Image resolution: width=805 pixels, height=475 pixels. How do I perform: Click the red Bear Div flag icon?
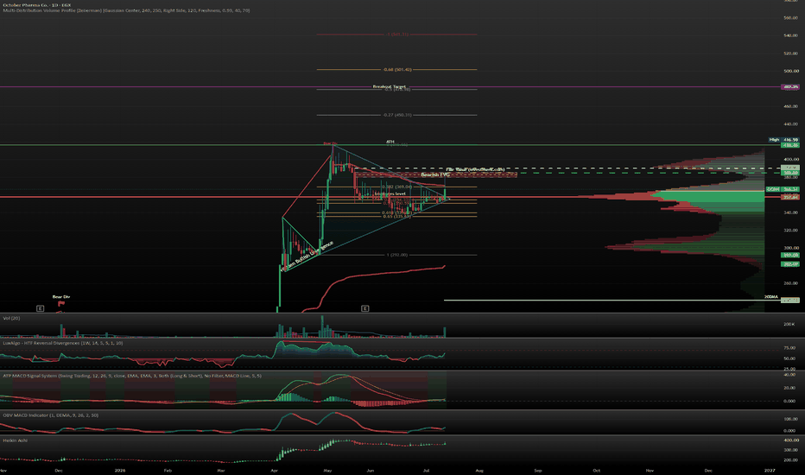click(61, 303)
